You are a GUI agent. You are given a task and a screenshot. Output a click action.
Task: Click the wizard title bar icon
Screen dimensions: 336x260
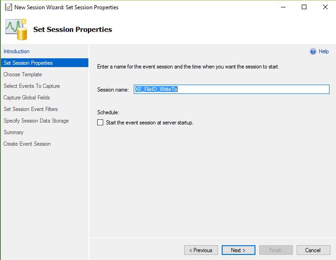[7, 7]
